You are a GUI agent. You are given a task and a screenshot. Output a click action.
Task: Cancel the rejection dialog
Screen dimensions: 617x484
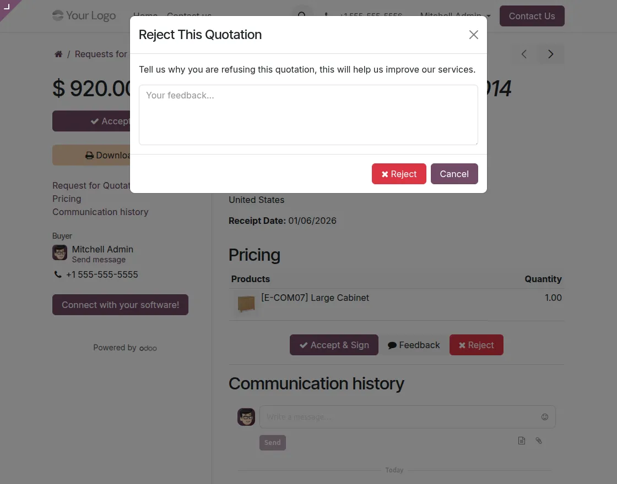(454, 173)
